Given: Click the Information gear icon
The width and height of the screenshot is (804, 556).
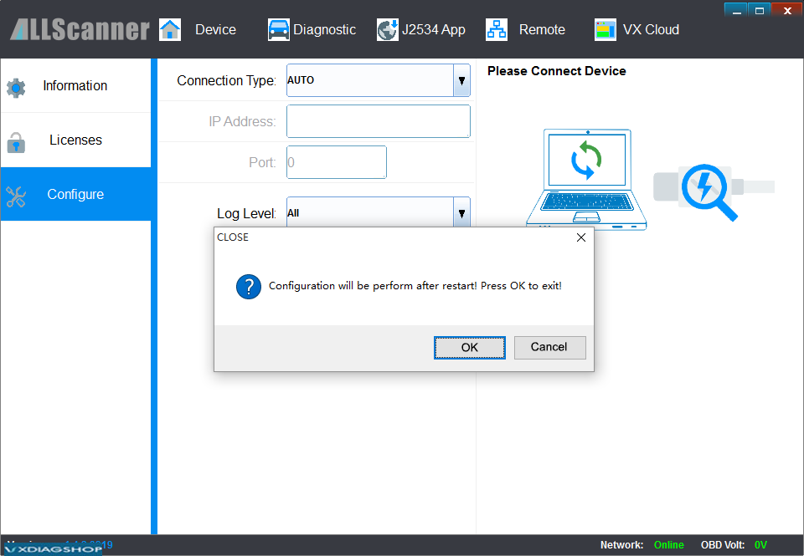Looking at the screenshot, I should click(x=16, y=88).
